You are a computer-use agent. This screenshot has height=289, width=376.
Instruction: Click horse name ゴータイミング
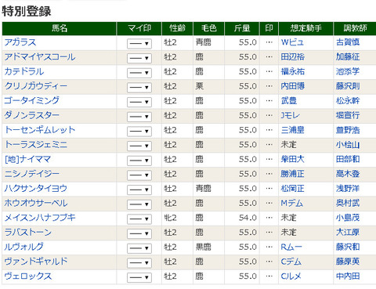[x=32, y=101]
